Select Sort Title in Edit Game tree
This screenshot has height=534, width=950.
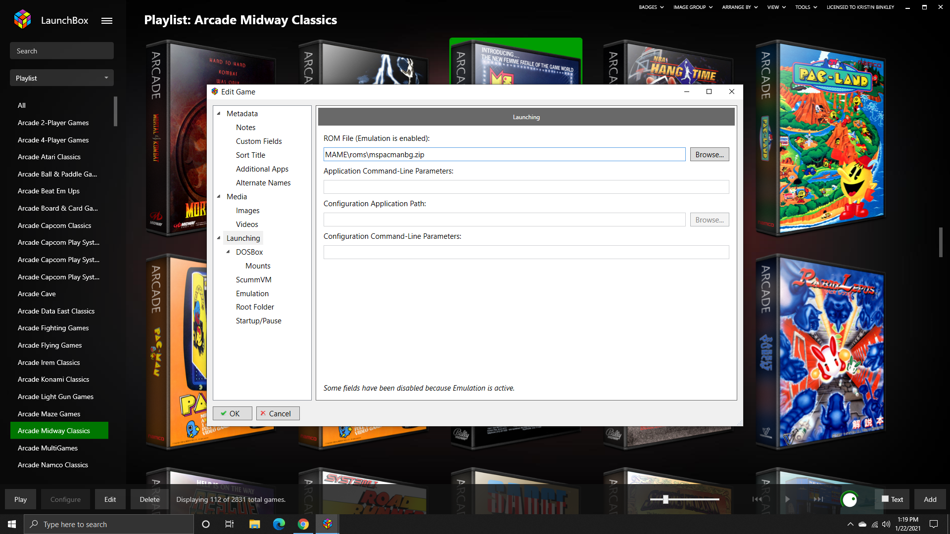[x=250, y=155]
